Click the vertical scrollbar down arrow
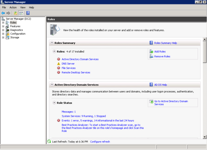 (x=205, y=137)
